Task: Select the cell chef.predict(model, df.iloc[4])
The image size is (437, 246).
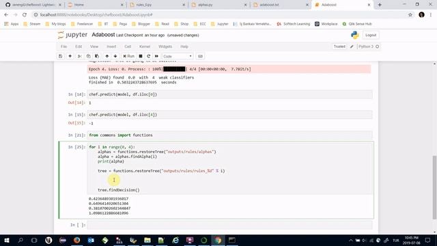Action: [229, 115]
